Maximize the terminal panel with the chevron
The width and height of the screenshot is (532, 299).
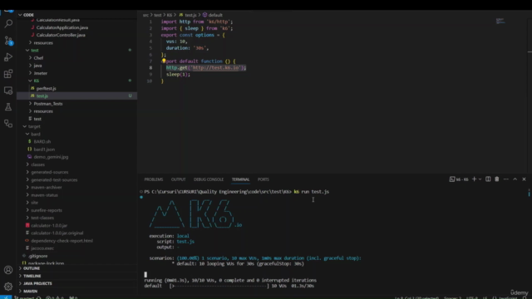pos(515,179)
